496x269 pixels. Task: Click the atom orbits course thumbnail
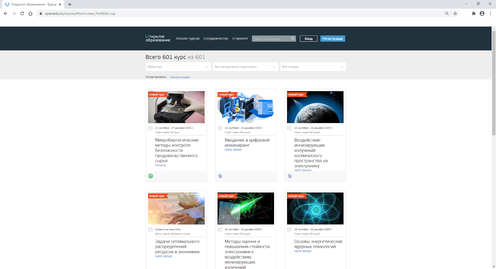click(315, 208)
